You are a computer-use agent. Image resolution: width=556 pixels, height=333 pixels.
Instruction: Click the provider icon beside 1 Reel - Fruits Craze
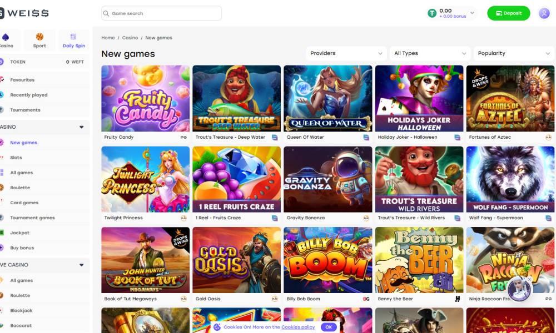click(275, 218)
